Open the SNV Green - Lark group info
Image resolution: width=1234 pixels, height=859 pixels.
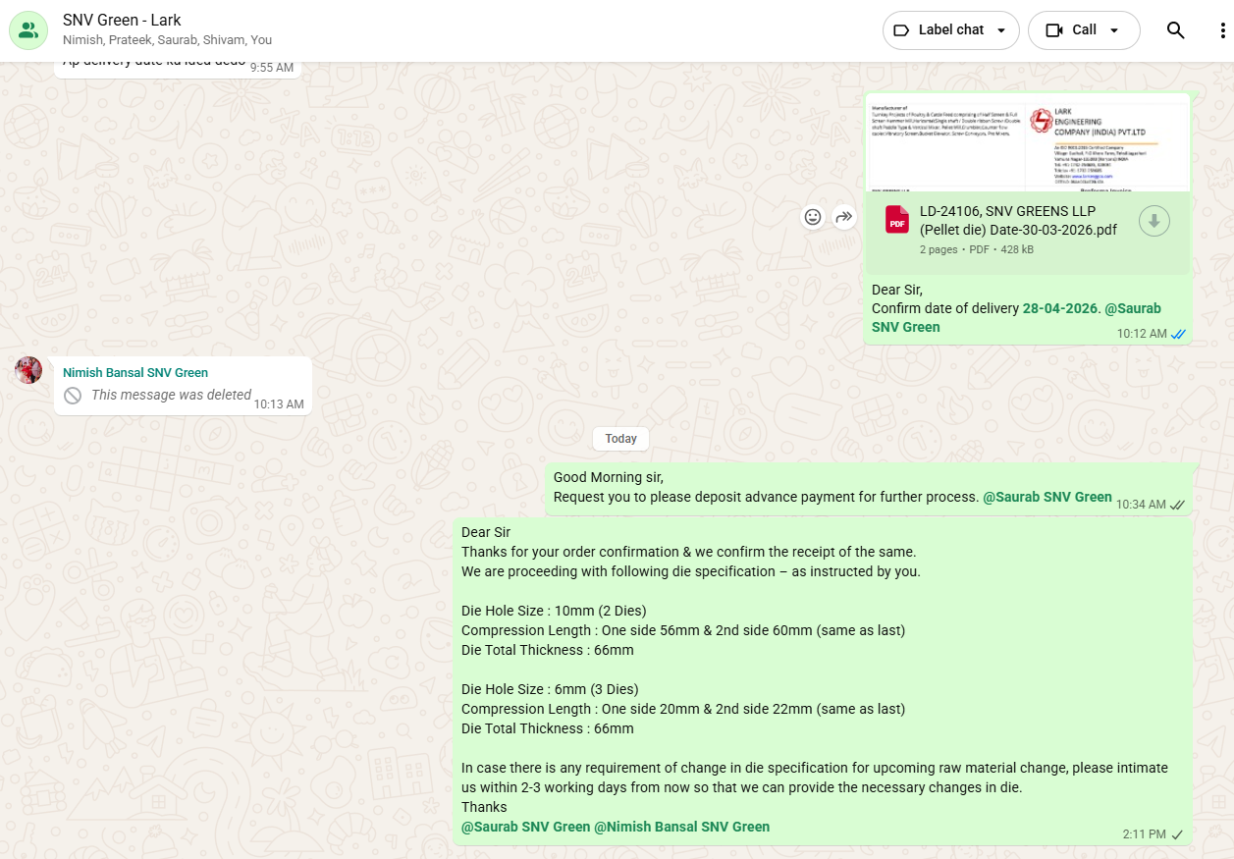tap(122, 21)
